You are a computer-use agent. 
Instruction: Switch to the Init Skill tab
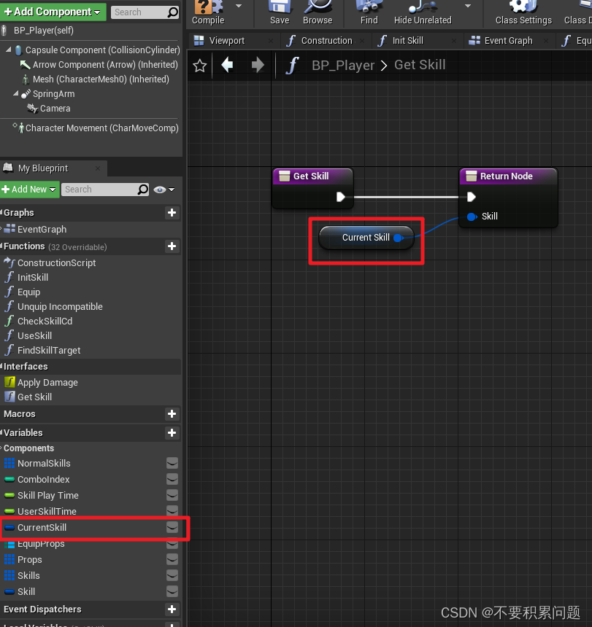[407, 41]
